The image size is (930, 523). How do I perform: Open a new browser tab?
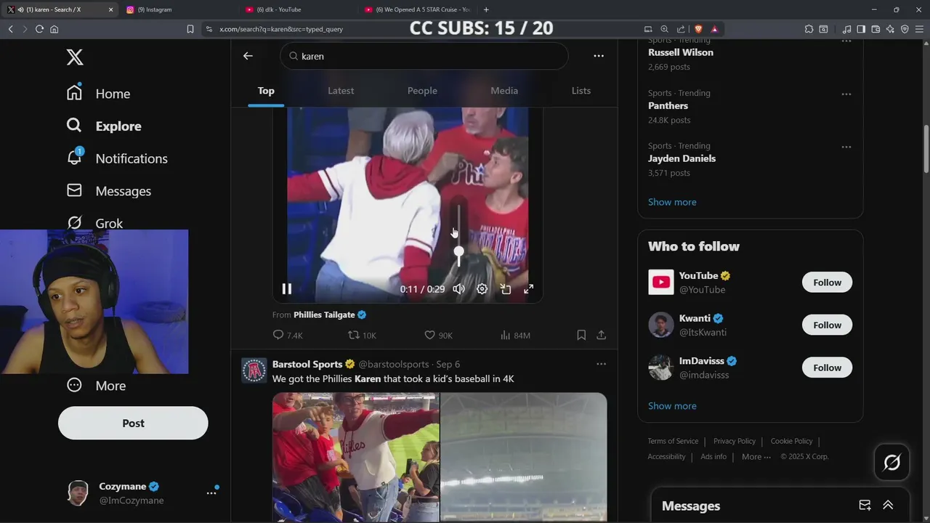[486, 9]
